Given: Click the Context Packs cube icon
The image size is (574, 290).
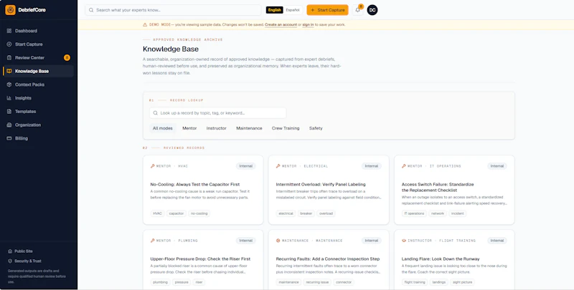Looking at the screenshot, I should [9, 84].
